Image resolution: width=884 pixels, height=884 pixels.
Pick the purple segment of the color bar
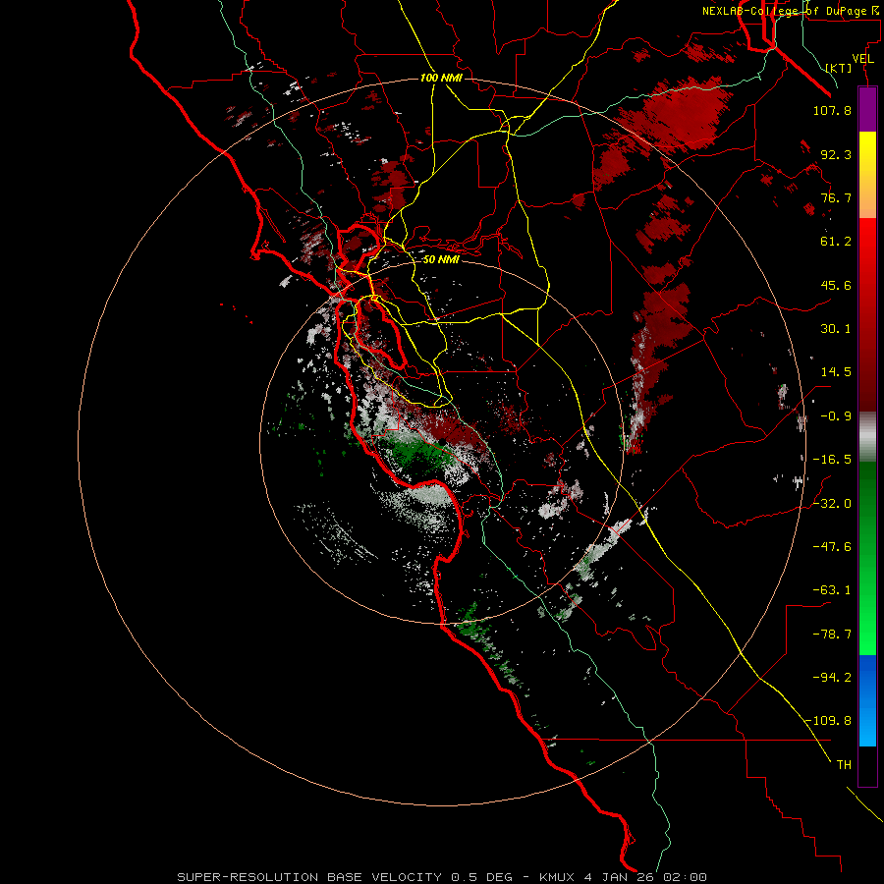click(867, 109)
